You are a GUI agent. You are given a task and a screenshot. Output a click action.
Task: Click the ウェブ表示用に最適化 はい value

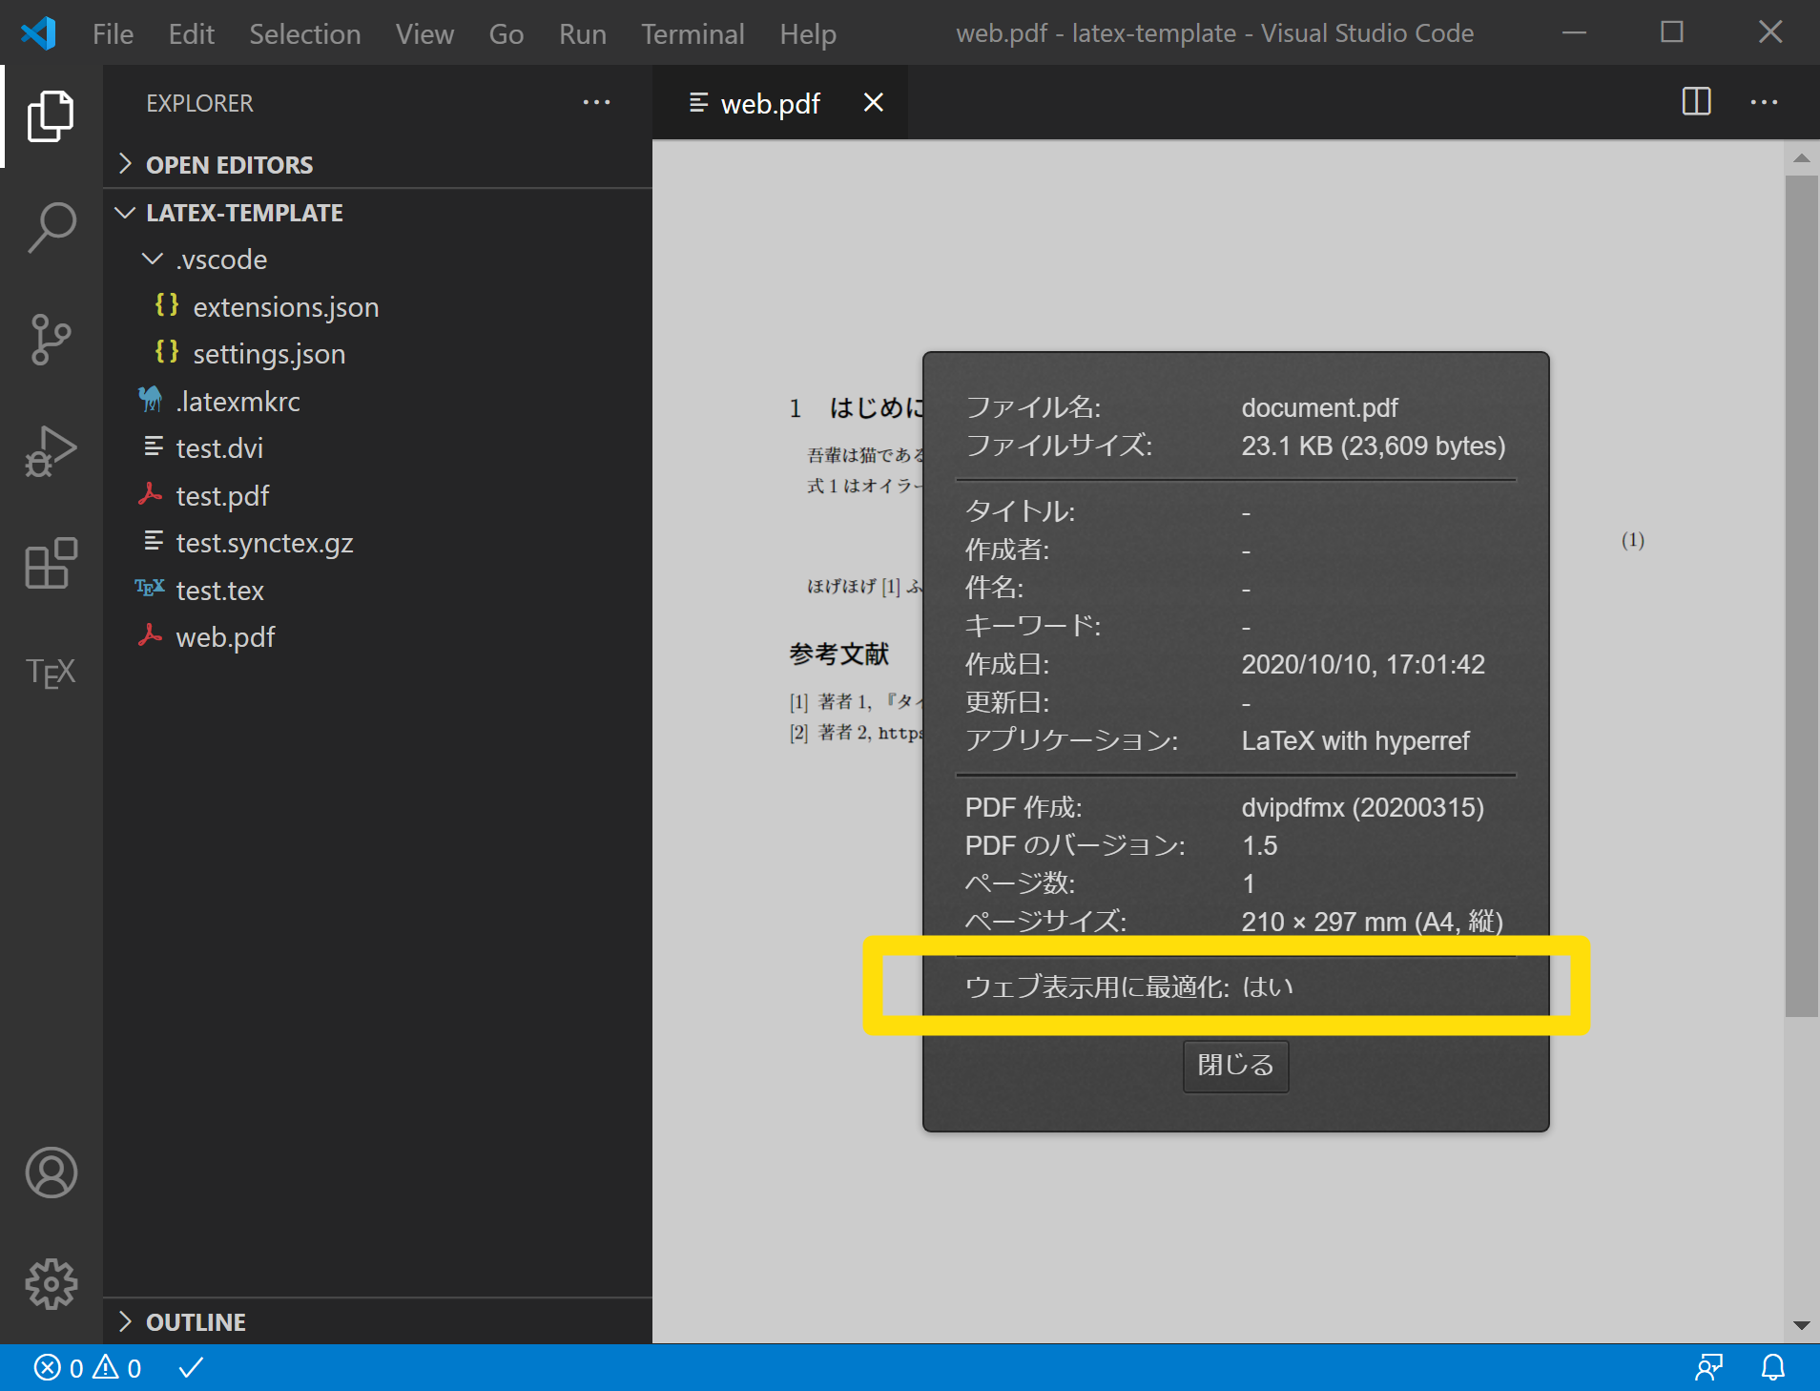pyautogui.click(x=1268, y=987)
